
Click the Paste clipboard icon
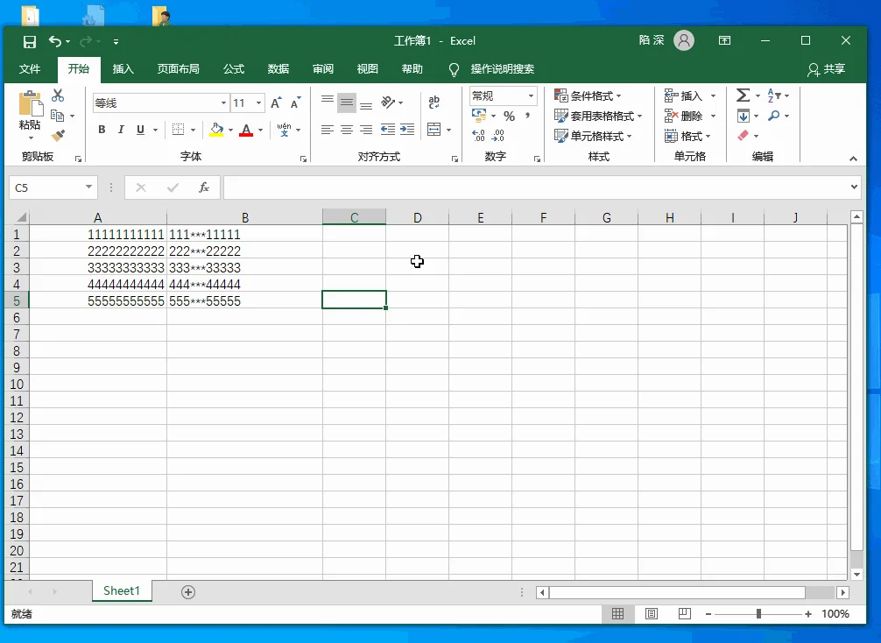click(31, 104)
